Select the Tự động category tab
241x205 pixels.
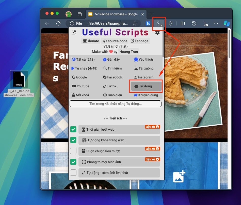click(146, 86)
